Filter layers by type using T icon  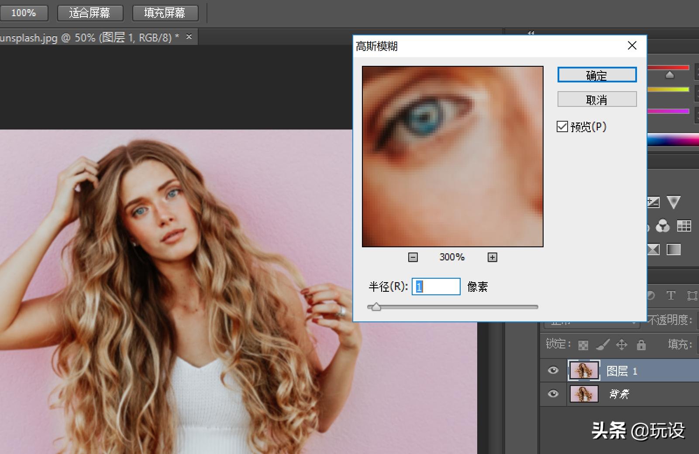[x=671, y=296]
